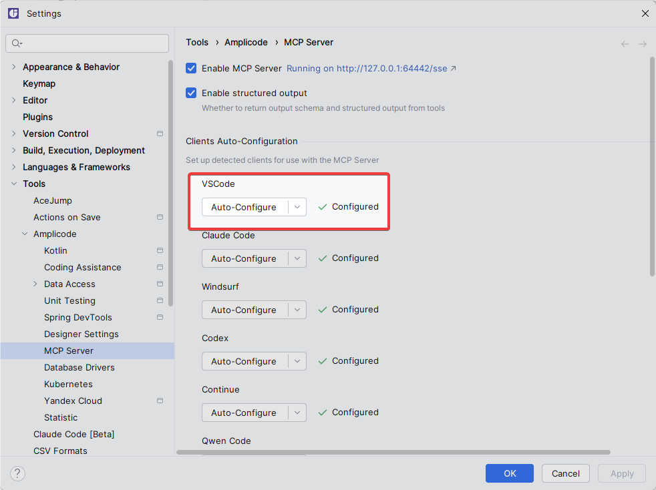Click the back navigation arrow
The image size is (656, 490).
tap(625, 44)
